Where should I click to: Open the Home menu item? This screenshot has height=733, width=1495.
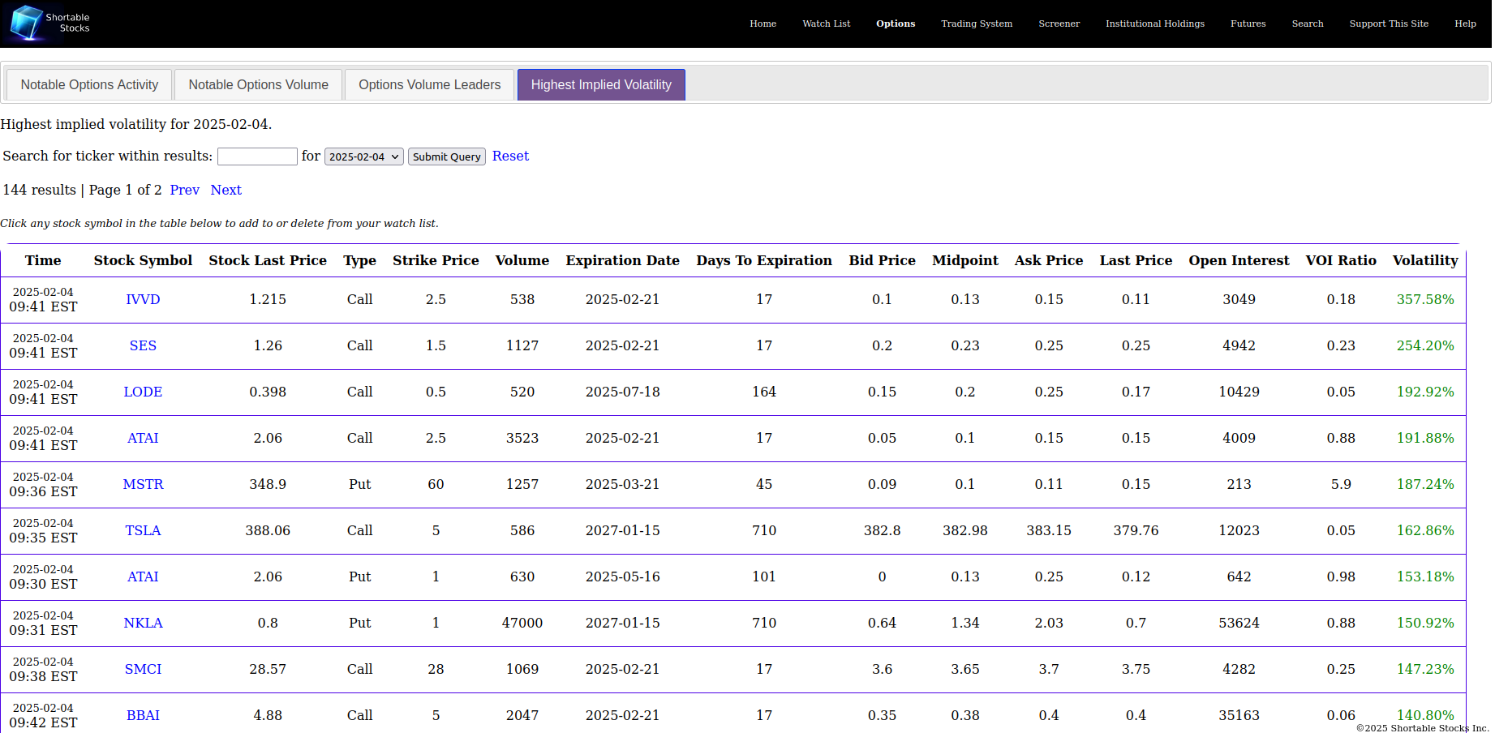(x=763, y=24)
